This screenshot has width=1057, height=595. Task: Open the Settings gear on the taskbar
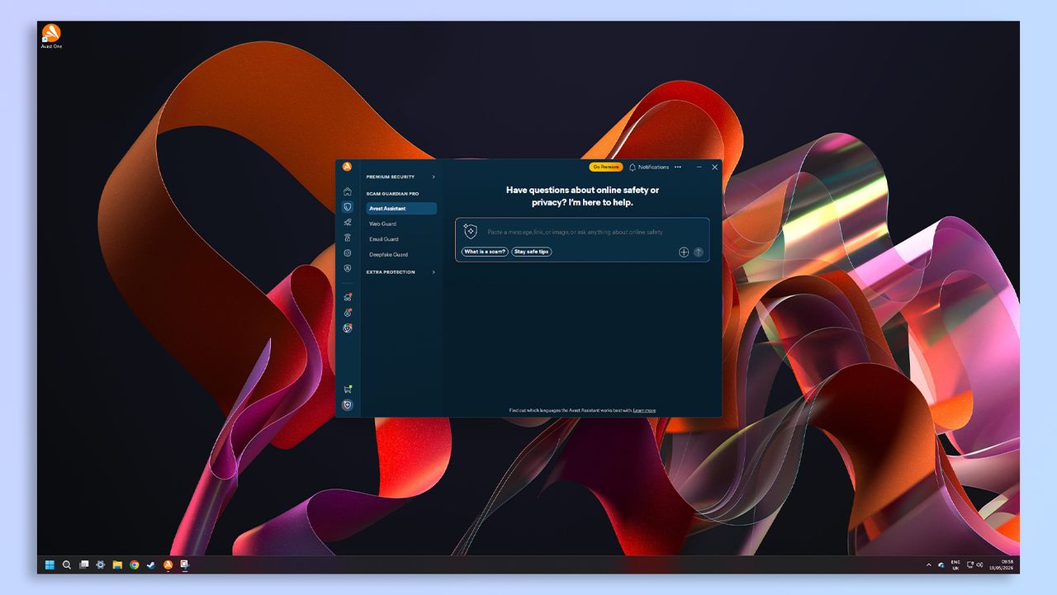tap(101, 564)
